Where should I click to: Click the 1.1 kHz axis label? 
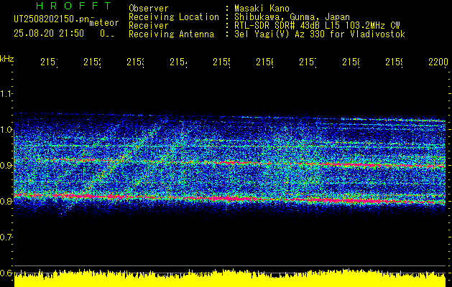point(6,93)
